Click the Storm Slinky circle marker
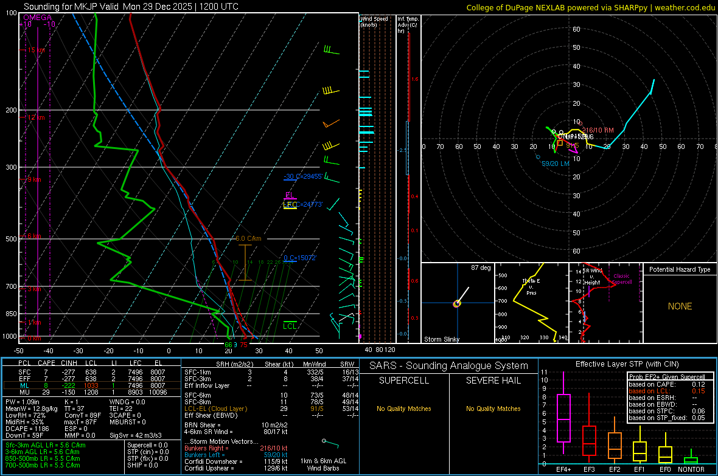Viewport: 718px width, 476px height. [456, 303]
